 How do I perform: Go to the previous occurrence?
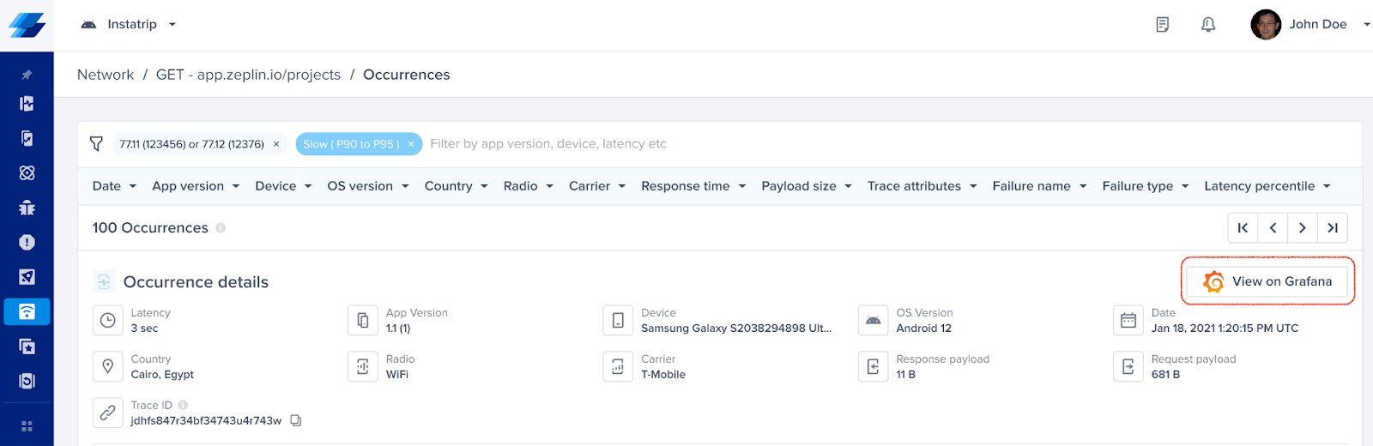coord(1273,228)
